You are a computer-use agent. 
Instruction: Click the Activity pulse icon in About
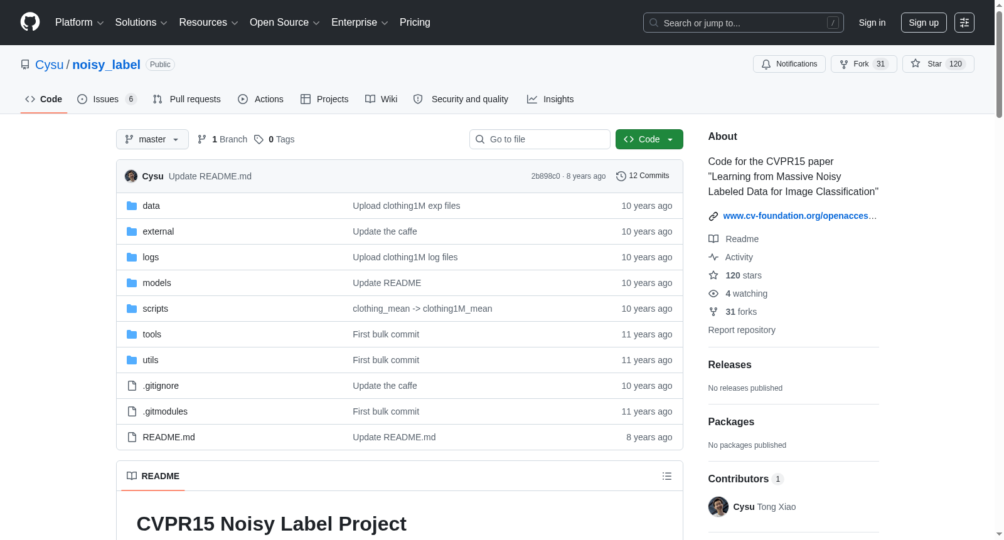tap(713, 257)
